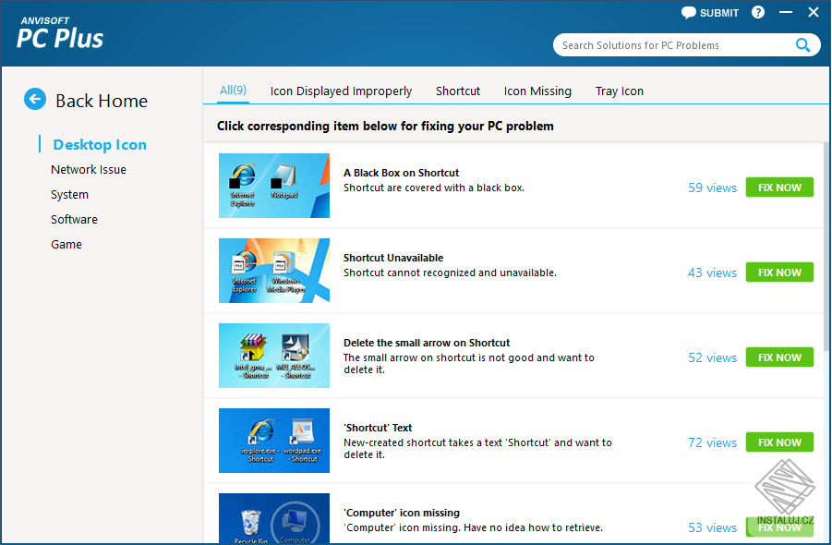
Task: Click the title ''Shortcut' Text'
Action: [378, 428]
